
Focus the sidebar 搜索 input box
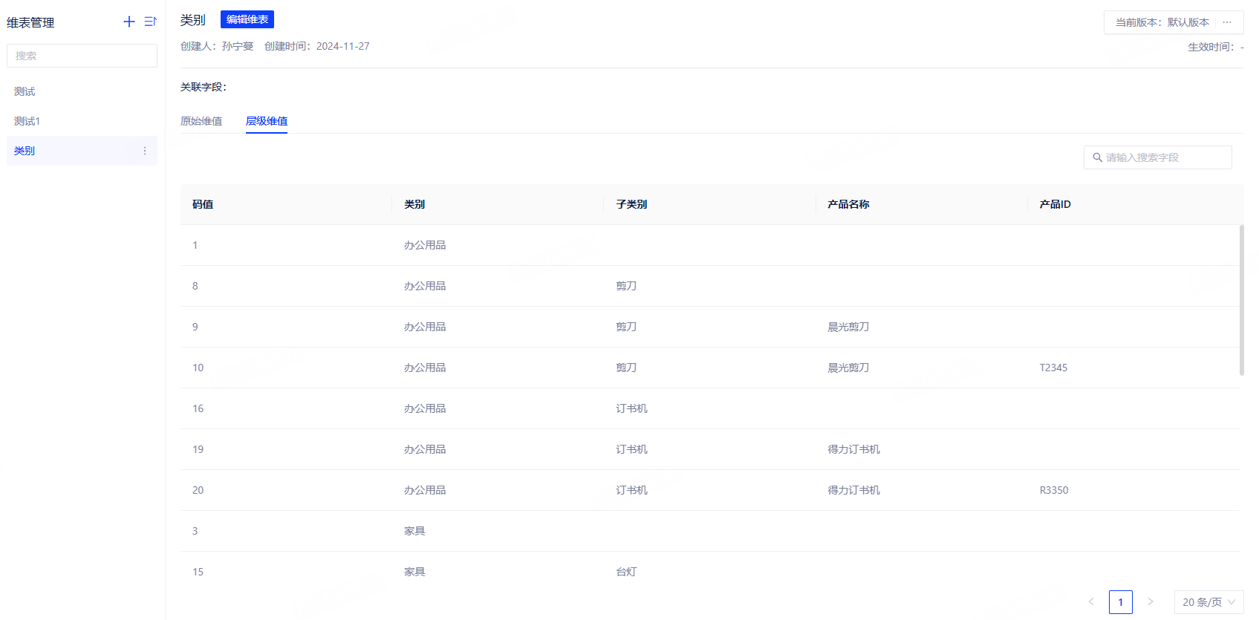[x=82, y=56]
